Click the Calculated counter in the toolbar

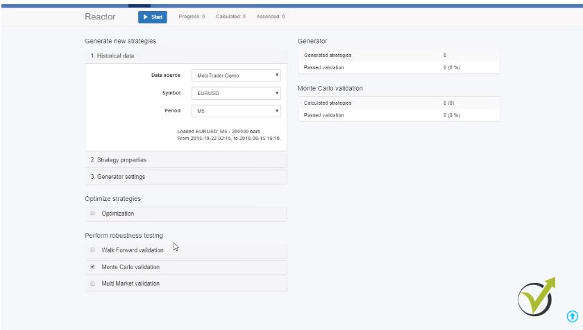(x=230, y=17)
